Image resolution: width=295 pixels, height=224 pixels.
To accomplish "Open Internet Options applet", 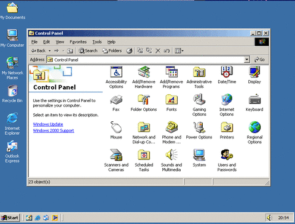I will 227,105.
